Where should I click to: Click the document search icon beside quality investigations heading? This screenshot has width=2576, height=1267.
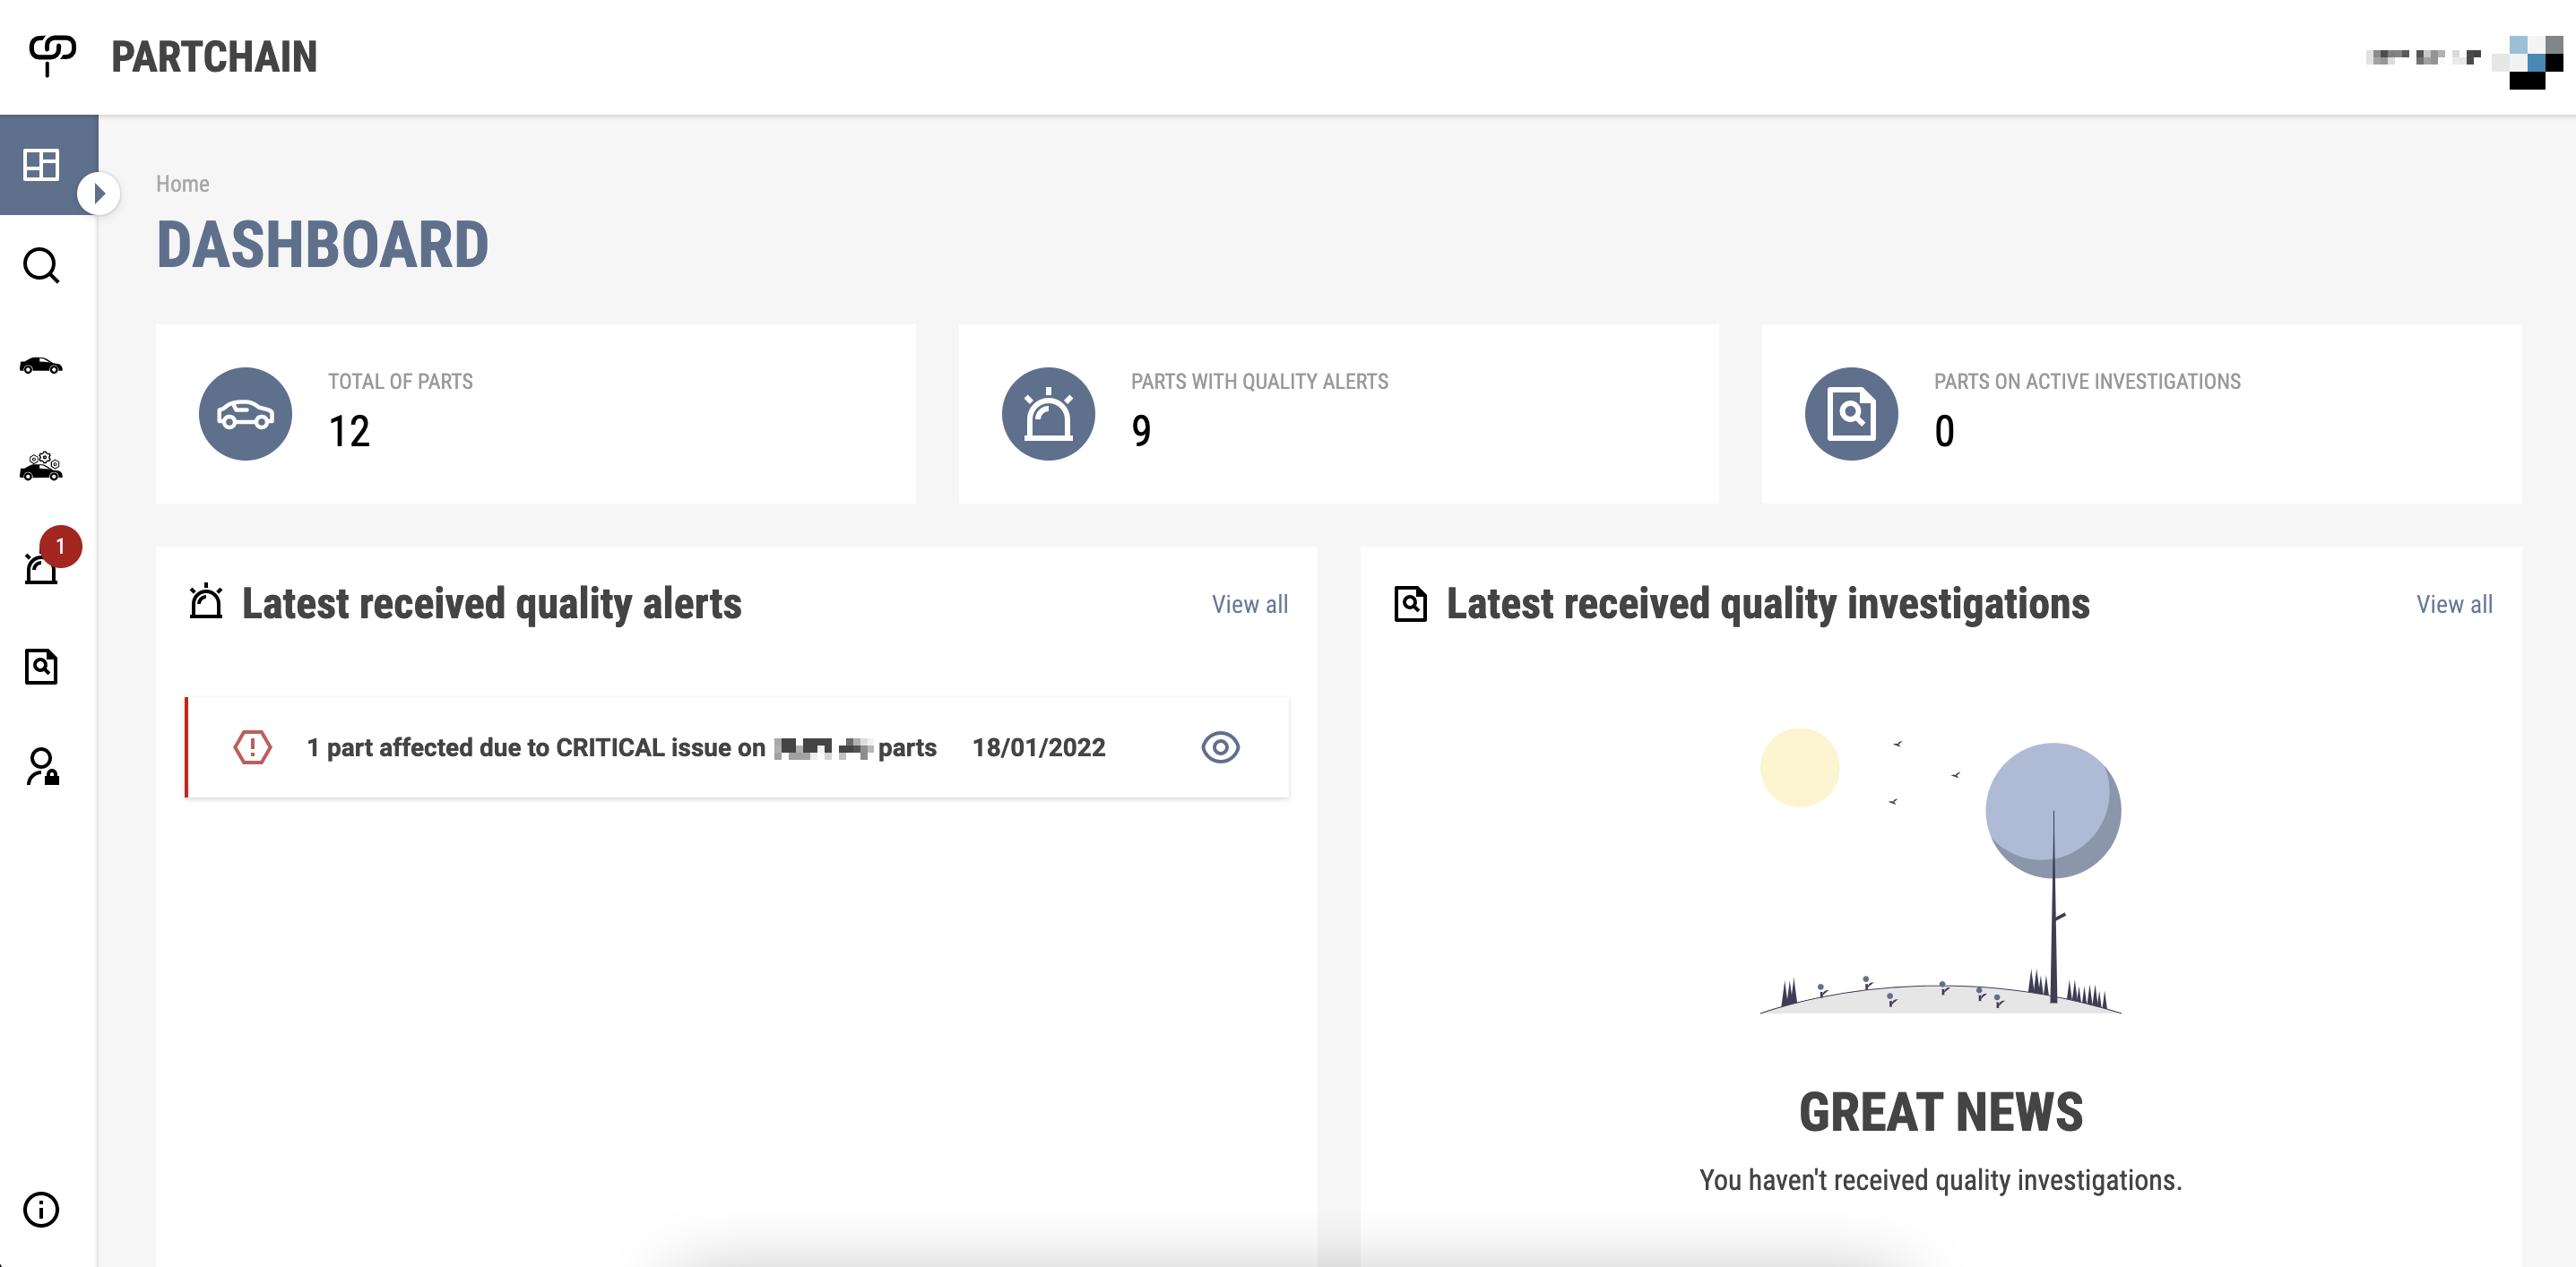(x=1410, y=604)
